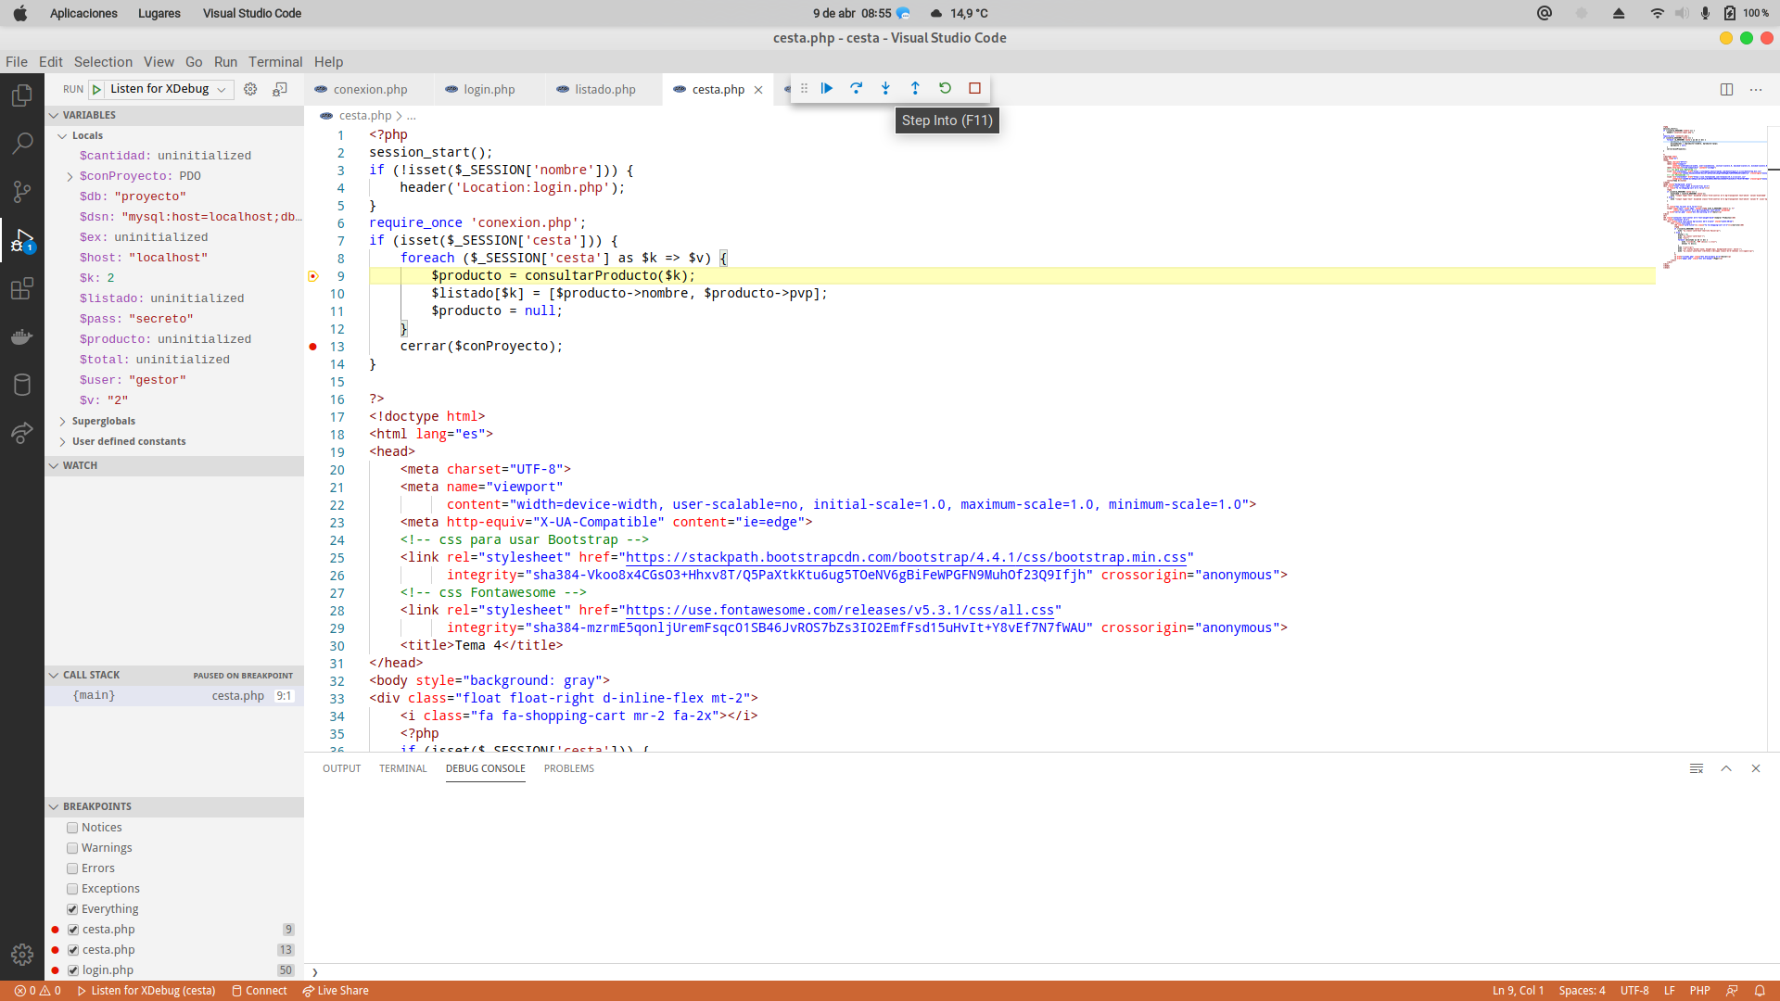The image size is (1780, 1001).
Task: Expand the $conProyecto PDO variable
Action: coord(70,176)
